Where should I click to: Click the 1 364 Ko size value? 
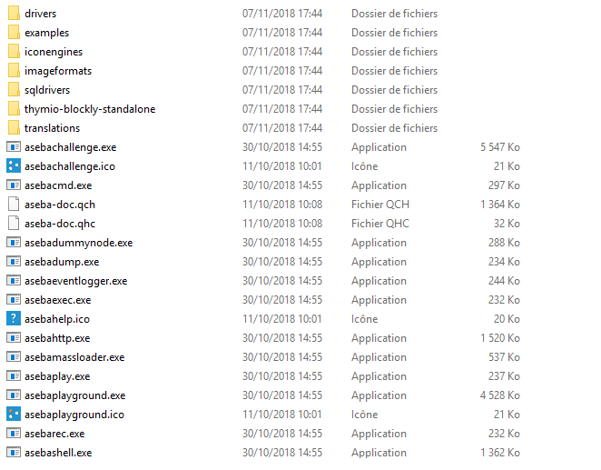[x=500, y=205]
